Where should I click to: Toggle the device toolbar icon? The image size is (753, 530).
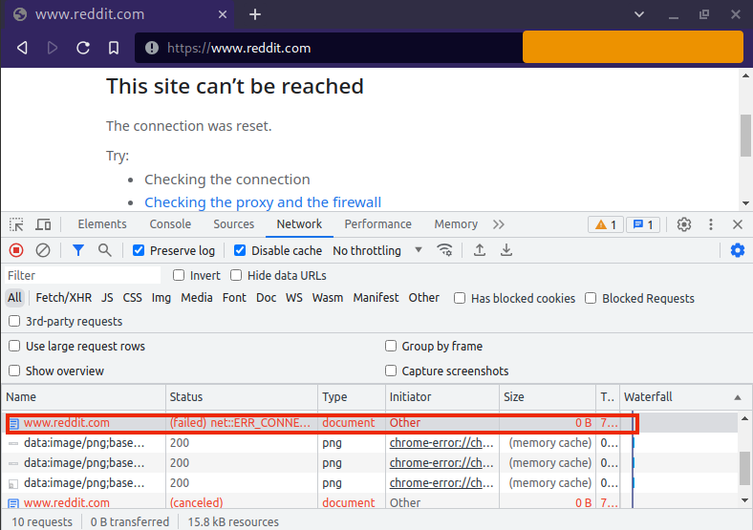(43, 224)
